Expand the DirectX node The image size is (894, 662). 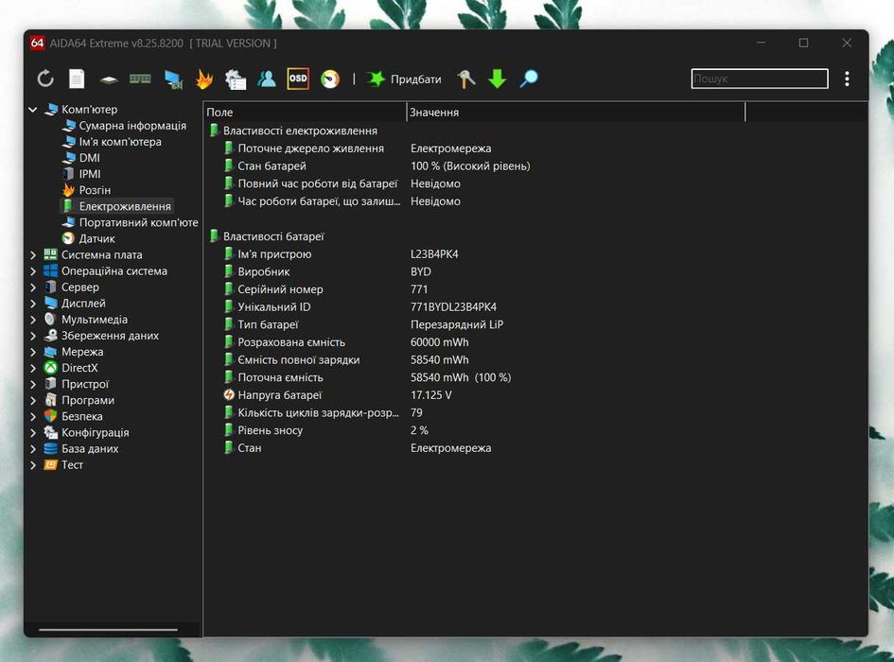point(33,368)
